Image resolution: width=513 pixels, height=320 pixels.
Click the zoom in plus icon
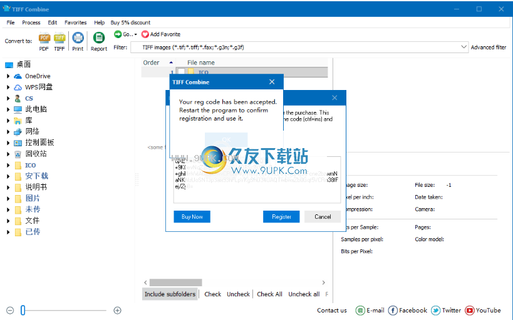[x=118, y=311]
